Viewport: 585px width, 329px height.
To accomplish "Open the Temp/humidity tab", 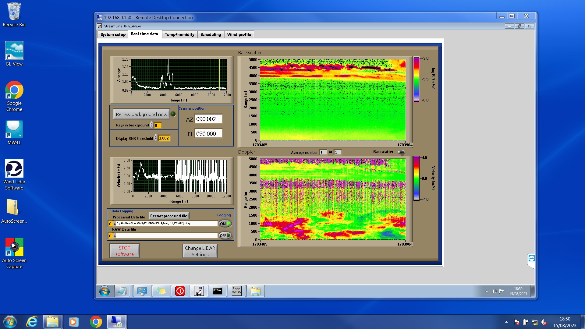I will click(179, 34).
